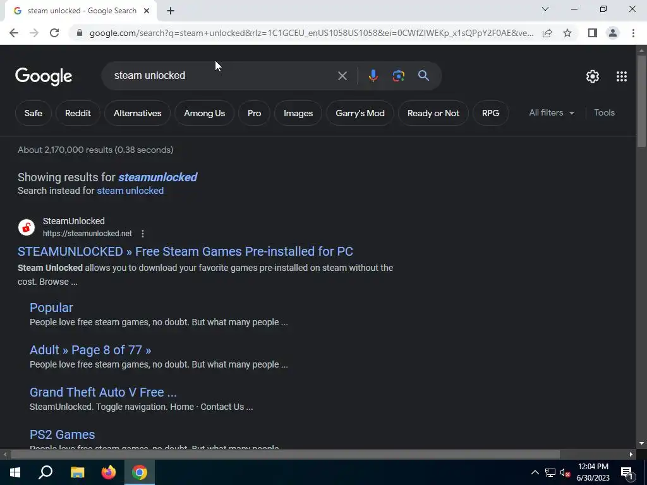Open the network tray icon
Image resolution: width=647 pixels, height=485 pixels.
(550, 472)
